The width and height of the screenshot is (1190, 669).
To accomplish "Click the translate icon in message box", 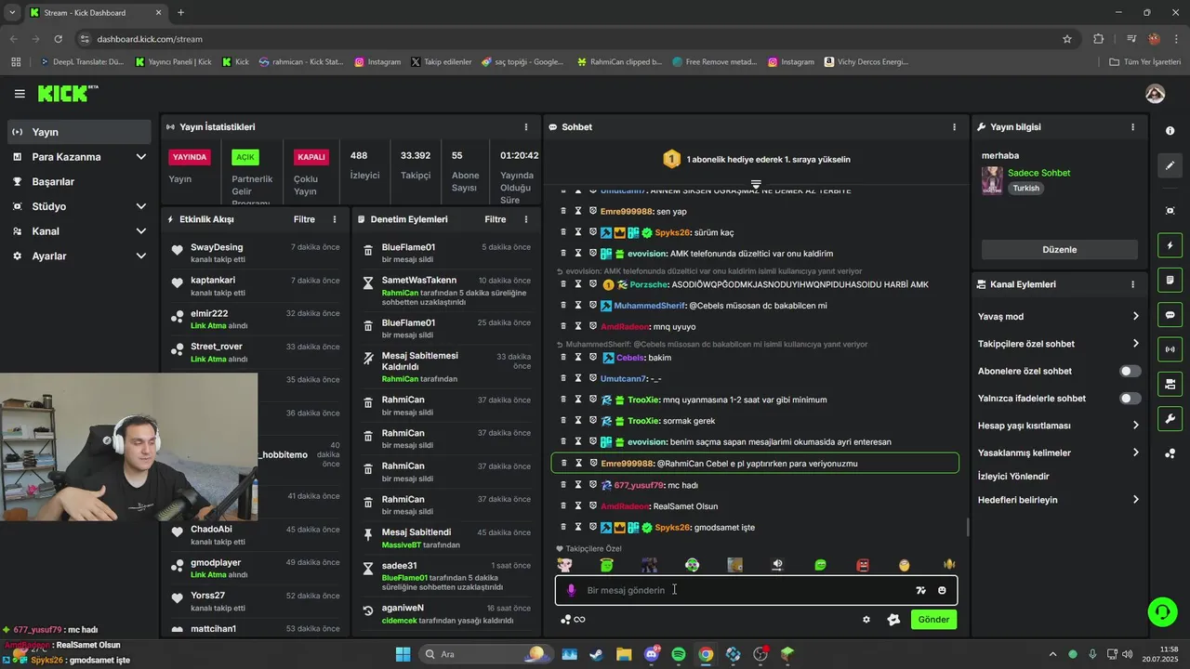I will tap(920, 590).
